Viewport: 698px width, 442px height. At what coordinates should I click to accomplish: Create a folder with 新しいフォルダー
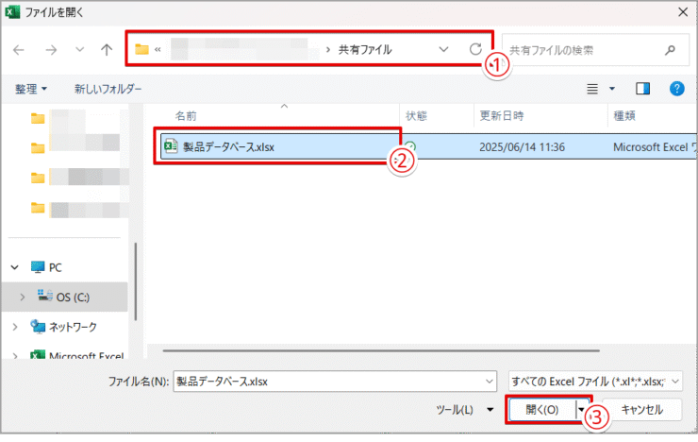pos(108,89)
